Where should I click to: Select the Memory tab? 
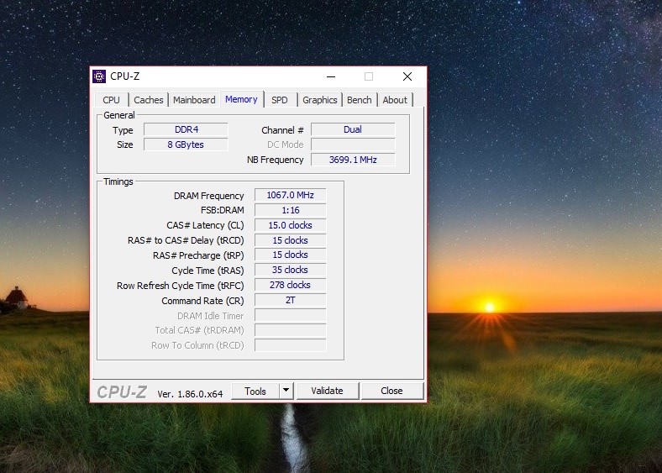tap(241, 99)
